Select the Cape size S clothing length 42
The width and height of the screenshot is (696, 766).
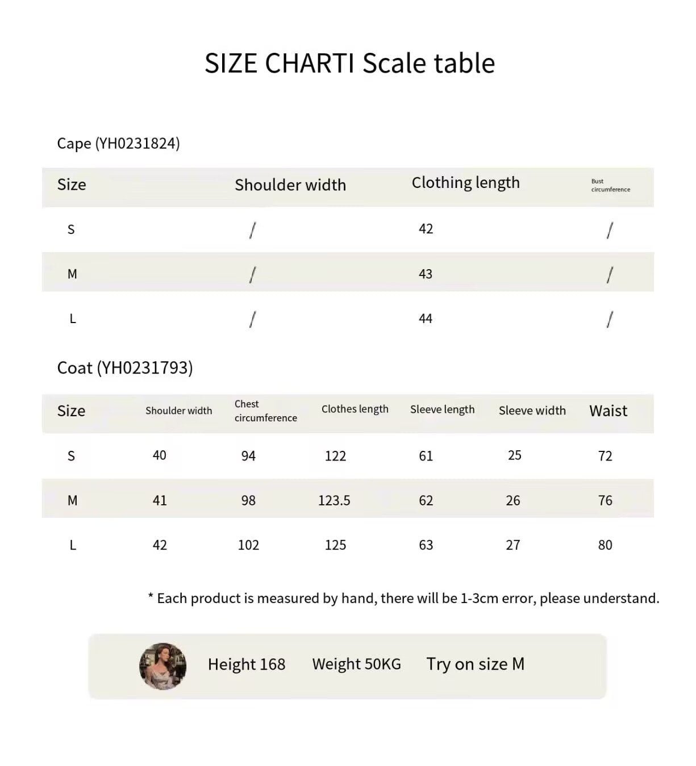426,229
